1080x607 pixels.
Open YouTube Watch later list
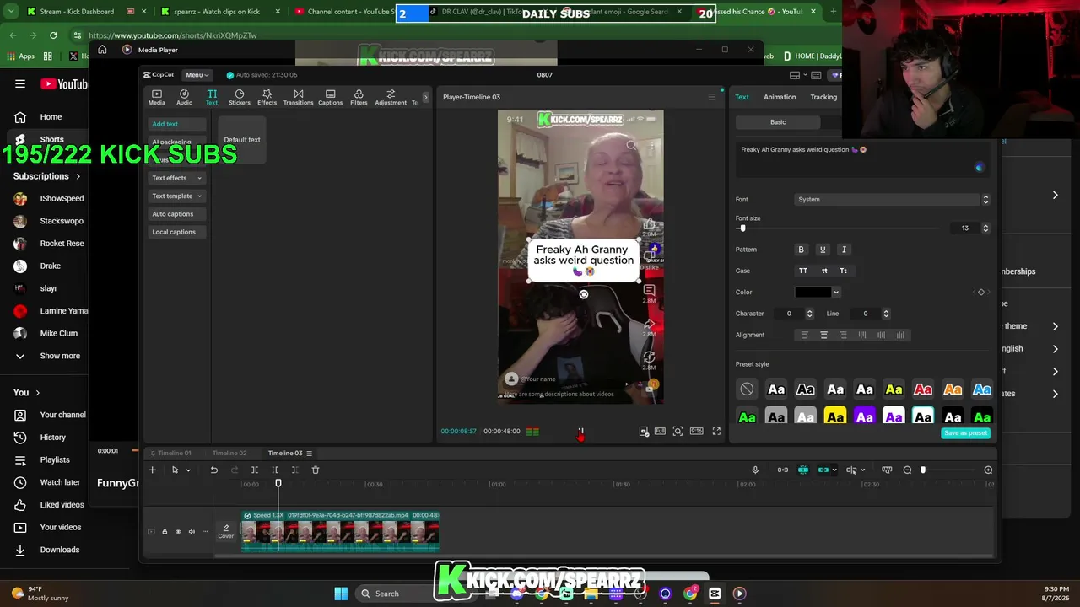pos(49,482)
